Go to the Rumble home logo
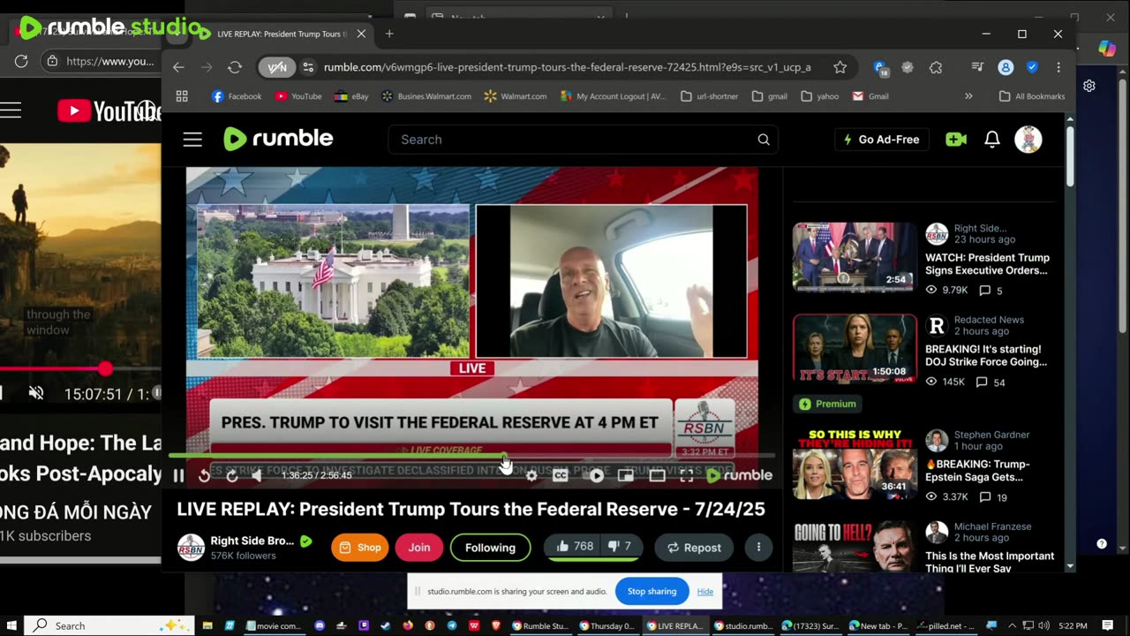Viewport: 1130px width, 636px height. point(278,139)
